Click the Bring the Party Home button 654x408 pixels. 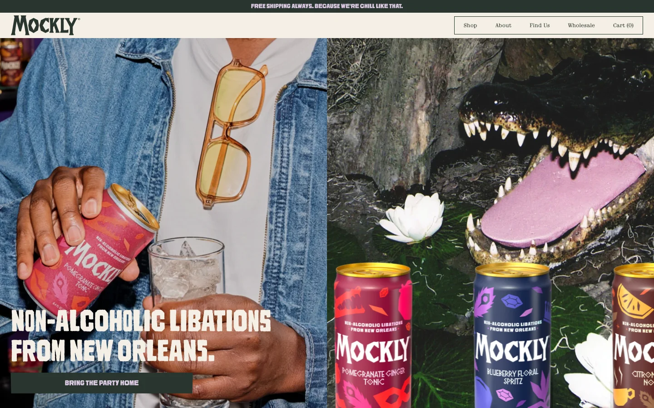coord(102,383)
